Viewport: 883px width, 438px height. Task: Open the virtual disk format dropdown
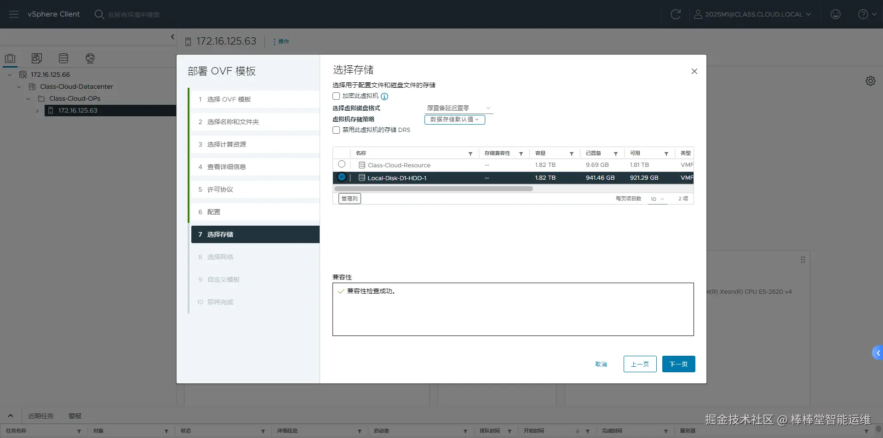point(459,108)
